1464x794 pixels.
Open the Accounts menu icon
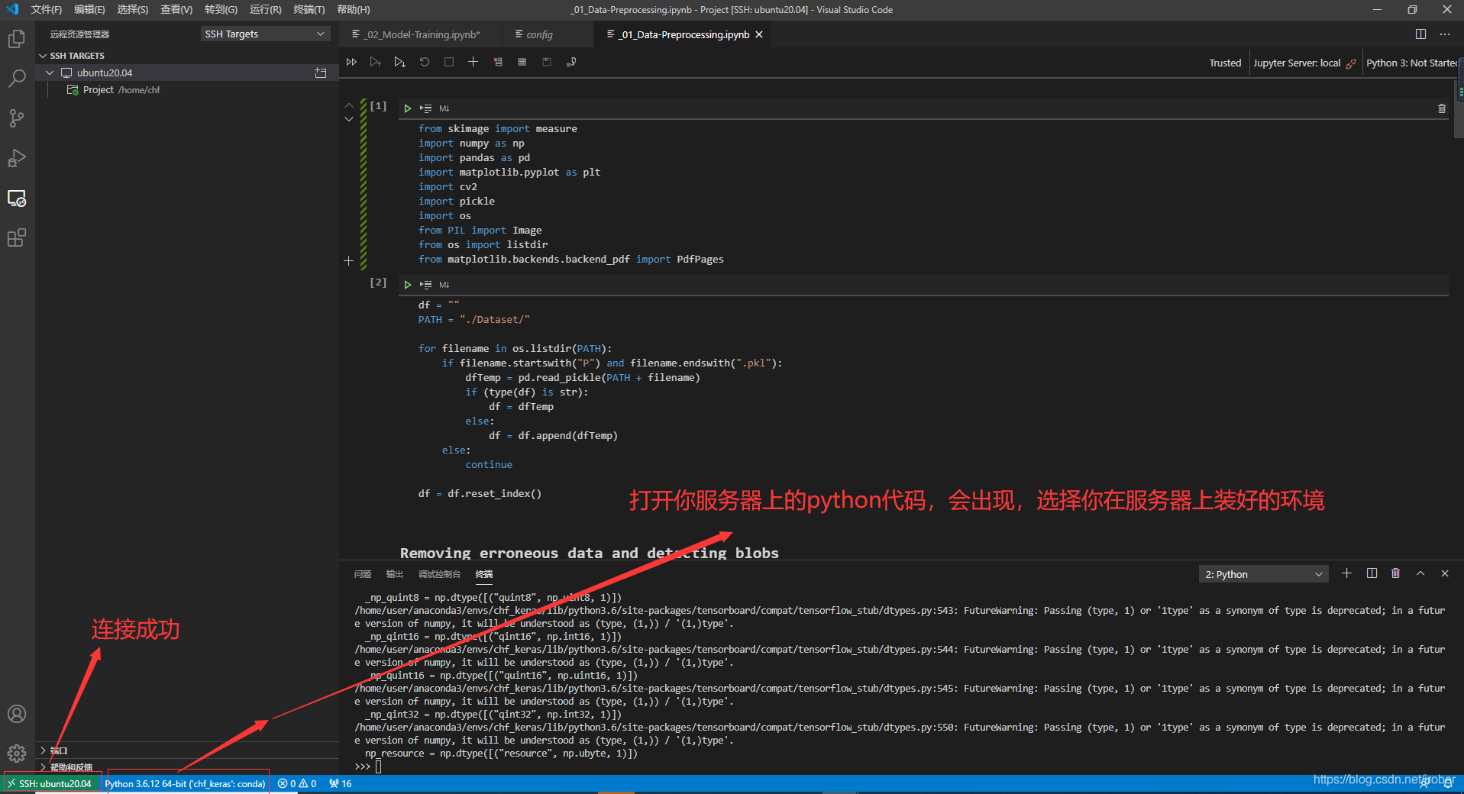pos(16,714)
